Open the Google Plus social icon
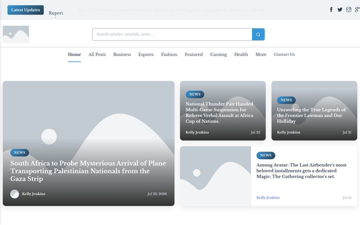360x225 pixels. click(x=357, y=9)
